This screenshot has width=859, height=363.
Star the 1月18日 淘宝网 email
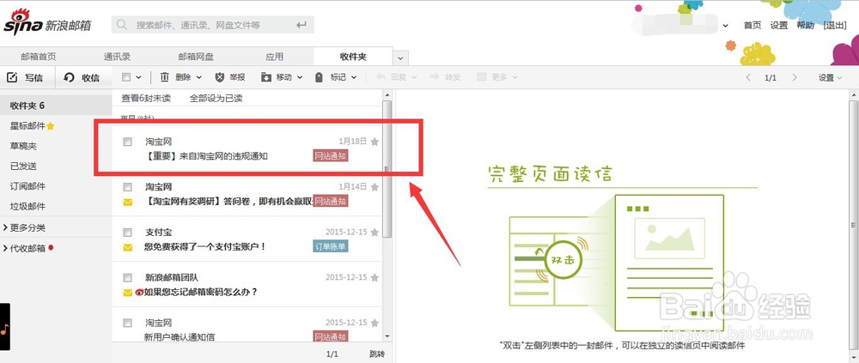pyautogui.click(x=375, y=142)
